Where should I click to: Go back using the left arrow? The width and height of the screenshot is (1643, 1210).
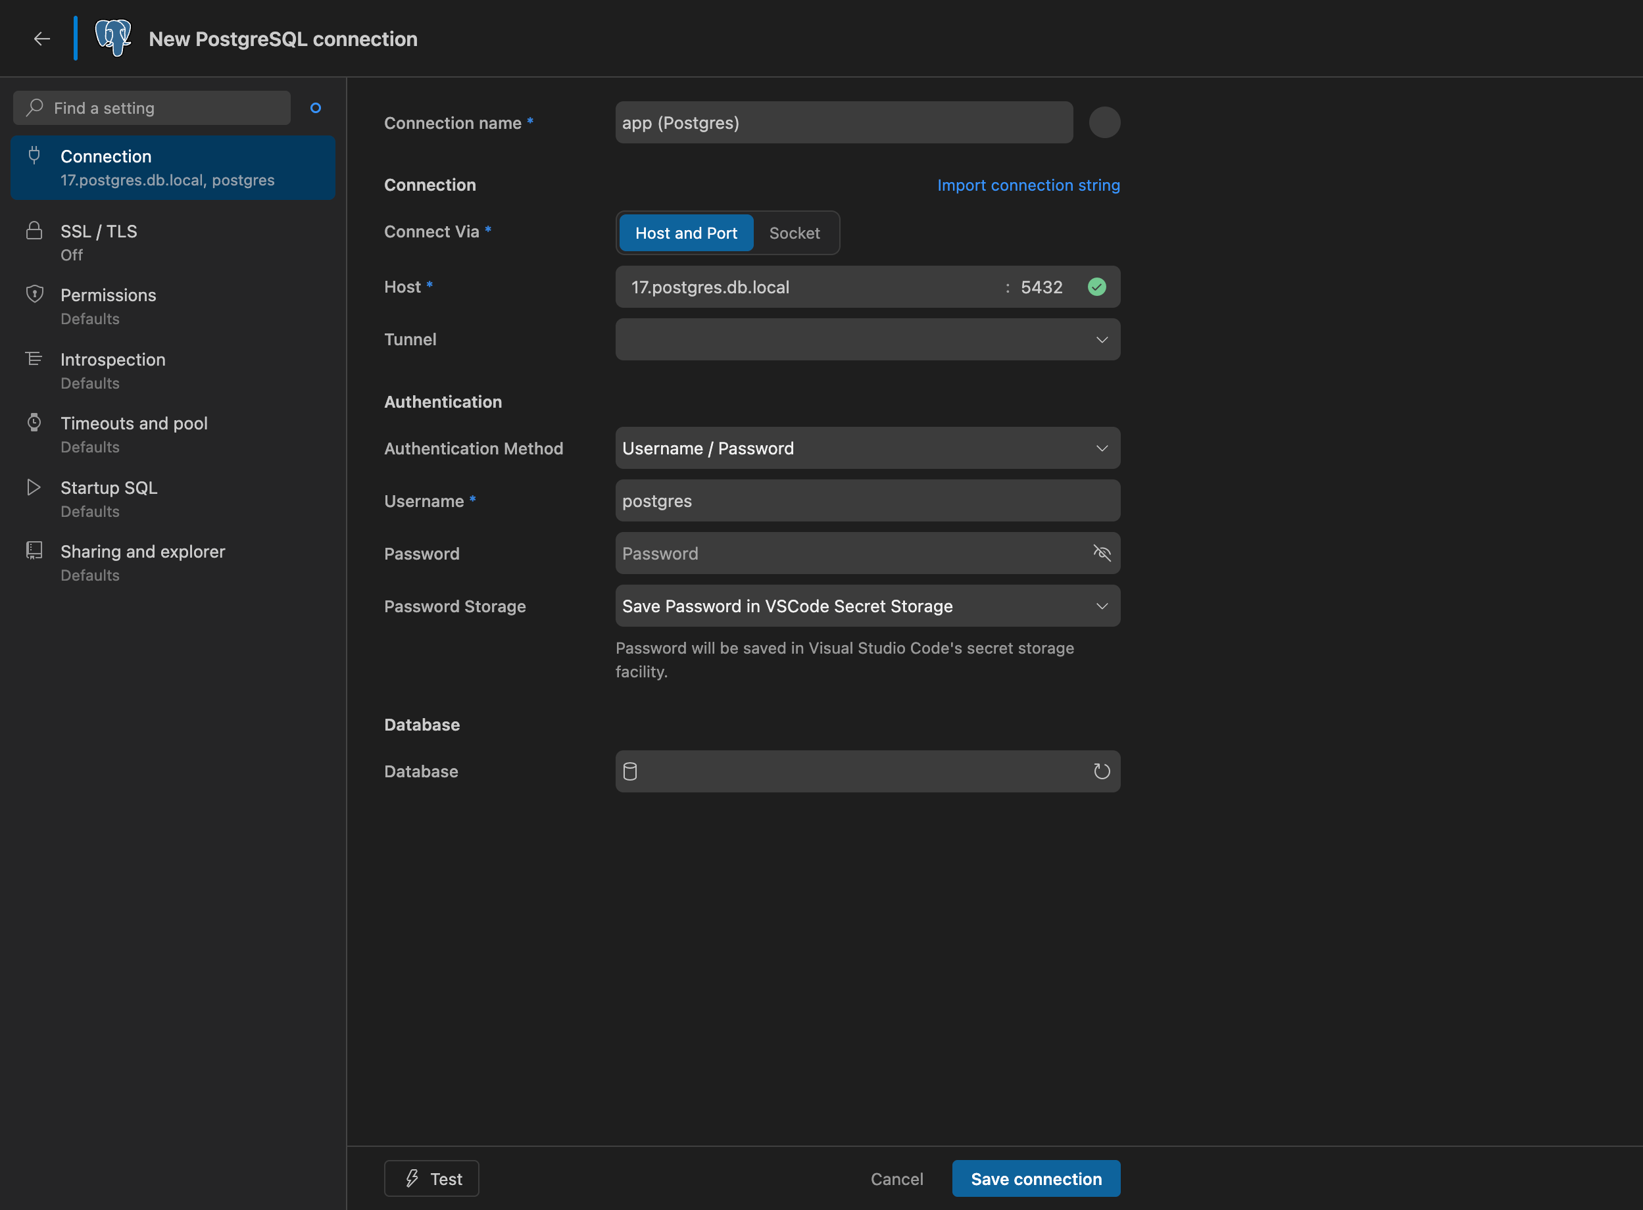point(41,39)
